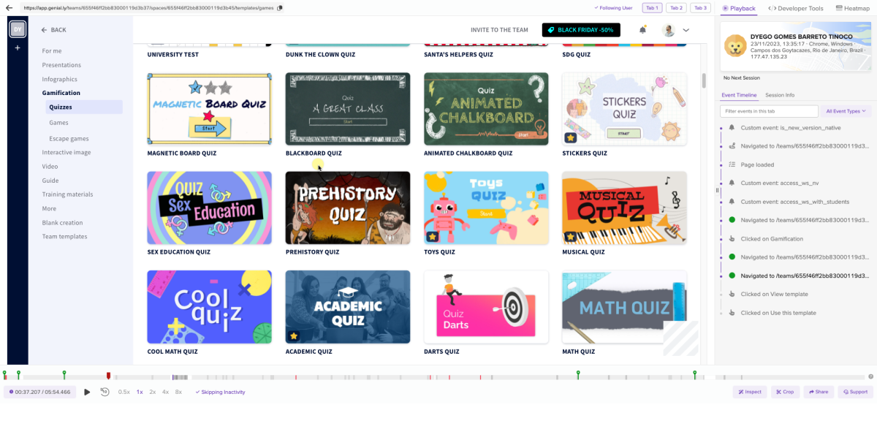
Task: Click the Share button
Action: pos(818,392)
